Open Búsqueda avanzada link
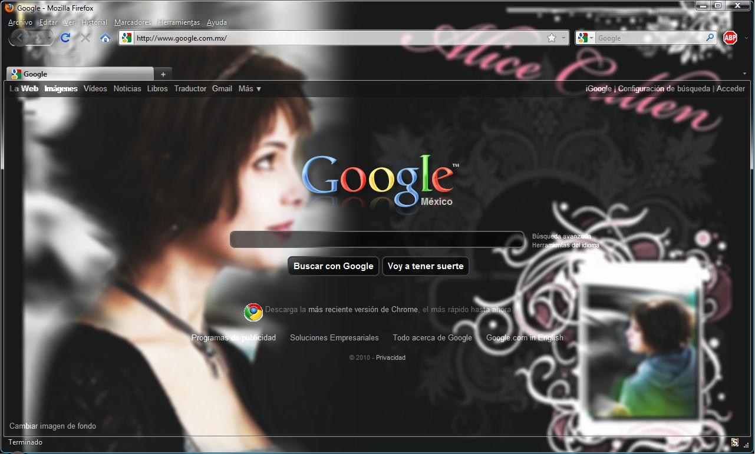 (x=562, y=236)
